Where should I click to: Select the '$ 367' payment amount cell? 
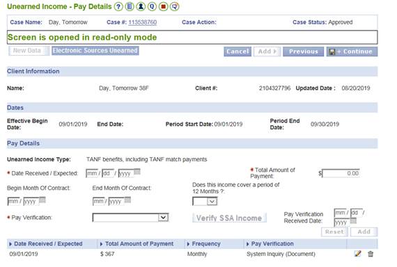pos(107,254)
